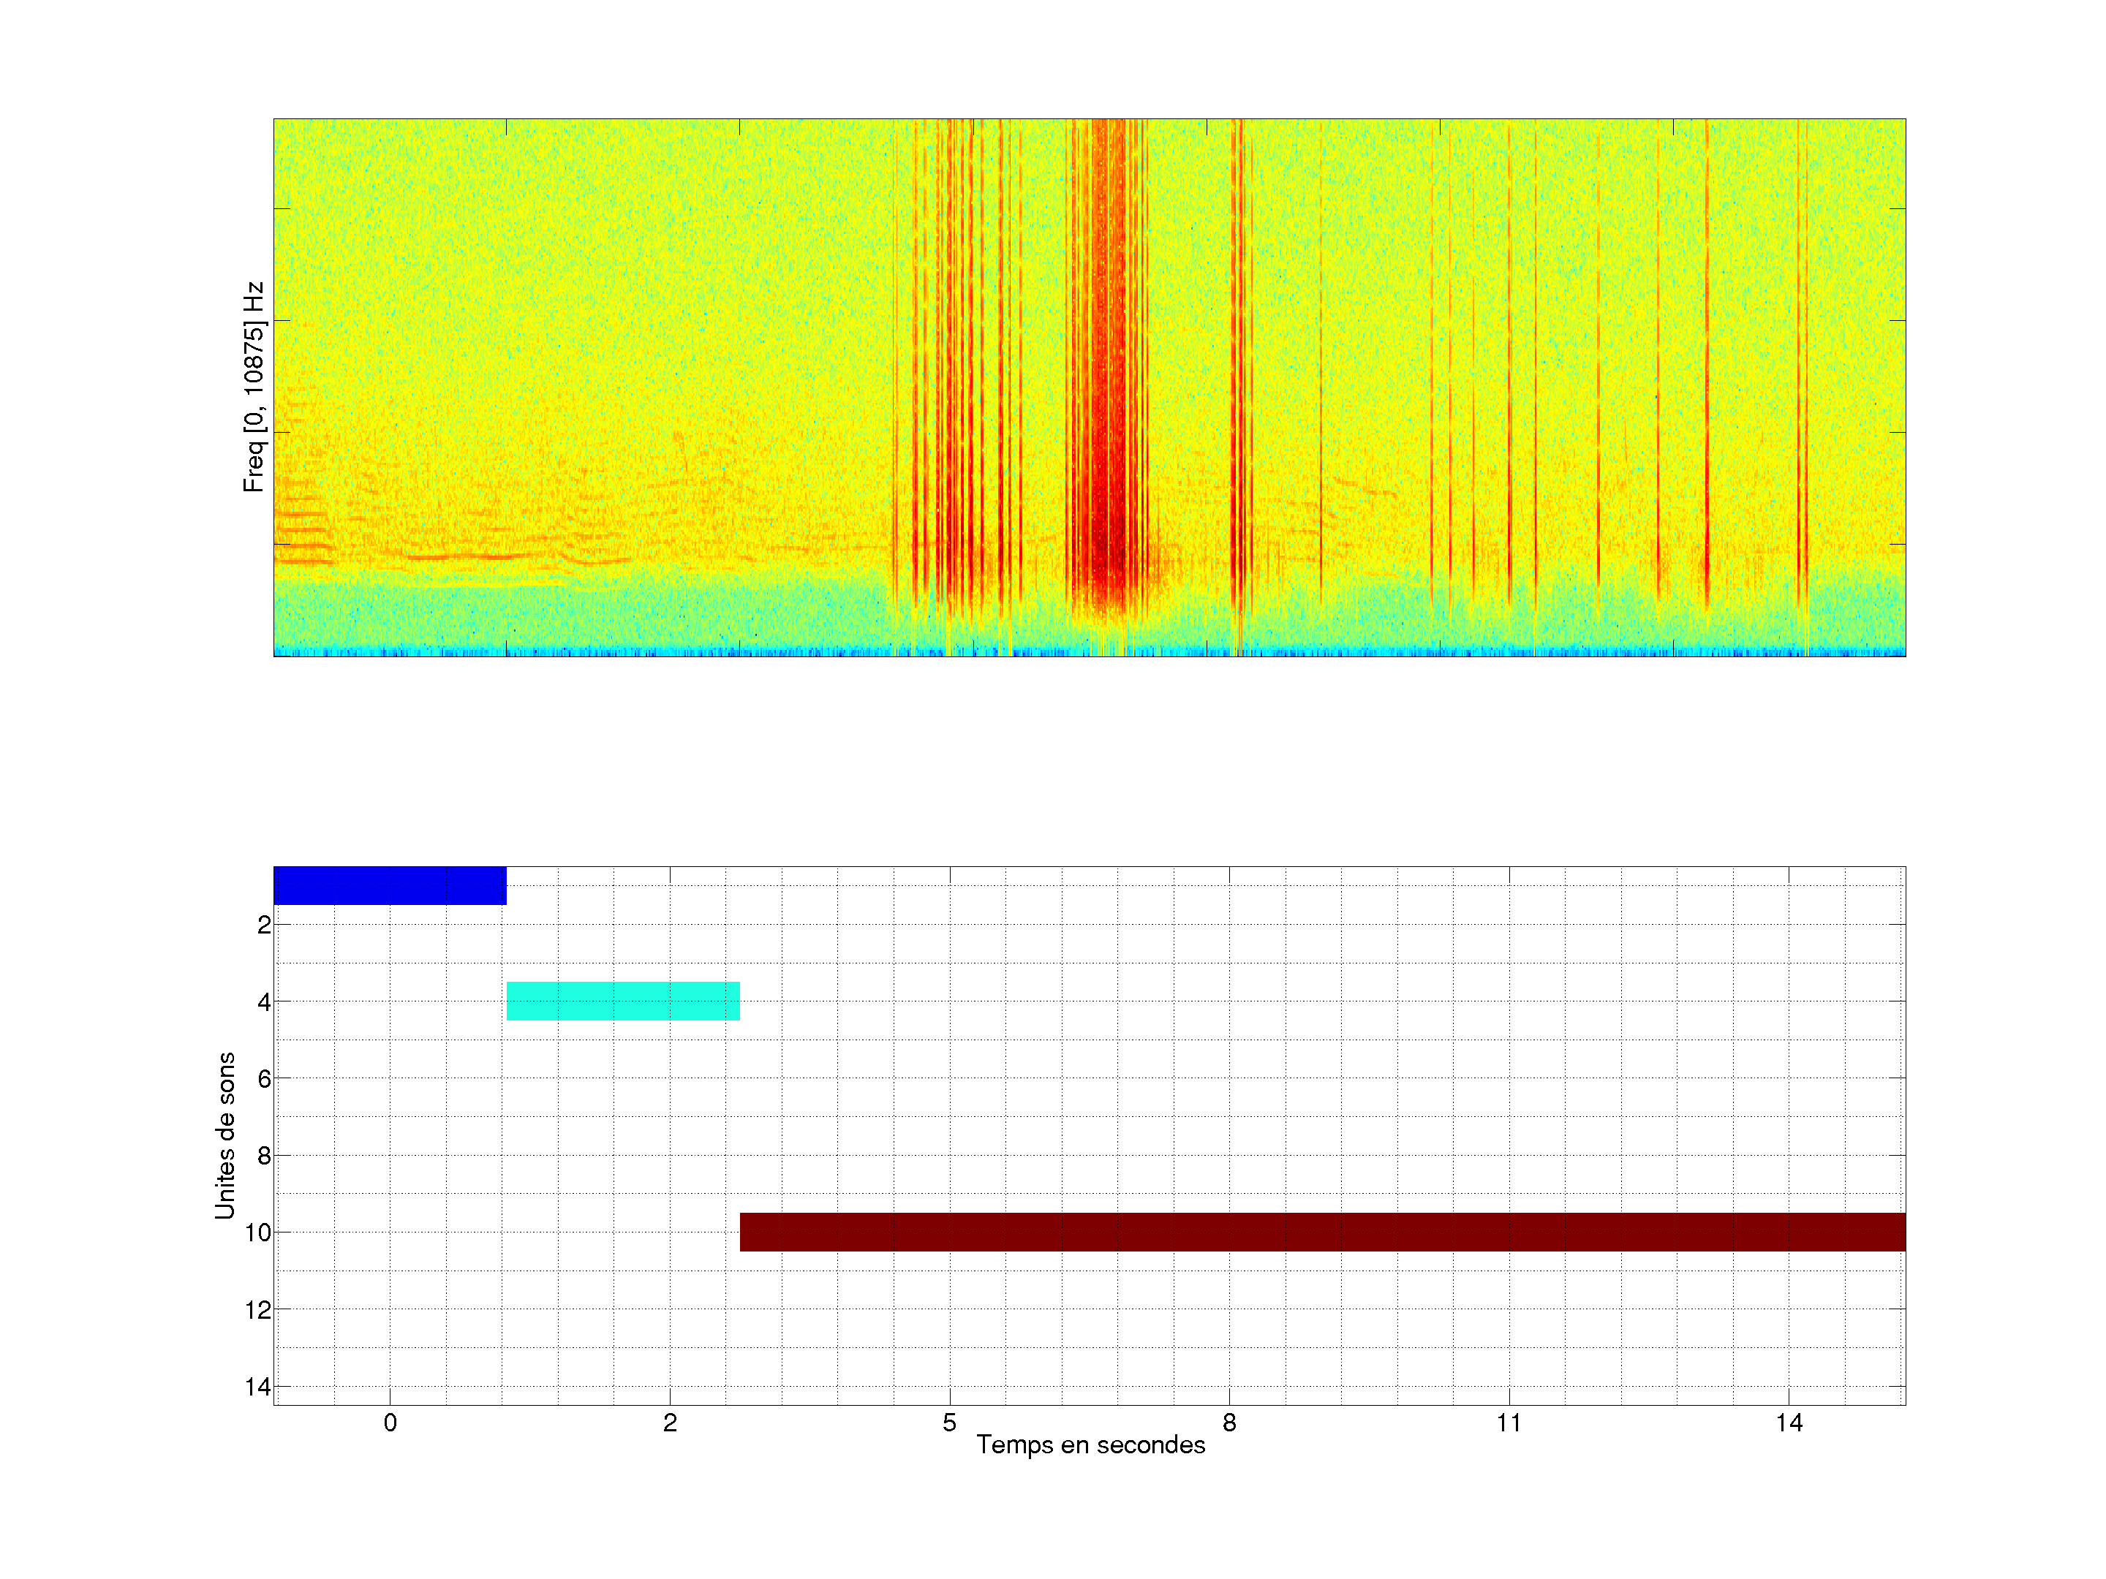The height and width of the screenshot is (1579, 2106).
Task: Click the 'Unites de sons' axis label
Action: [224, 1135]
